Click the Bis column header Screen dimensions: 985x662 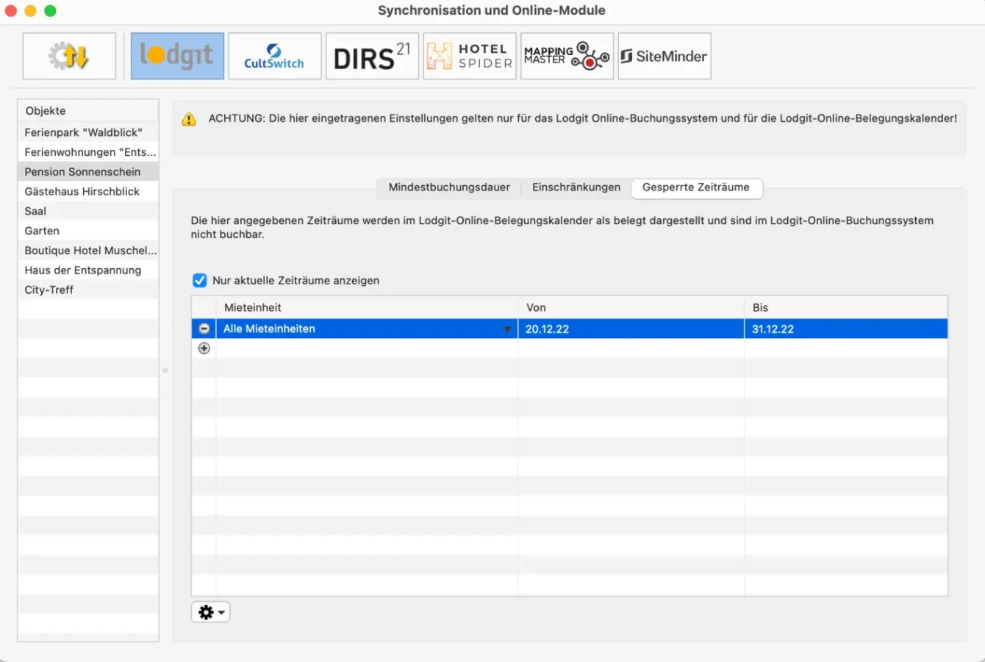pos(846,307)
